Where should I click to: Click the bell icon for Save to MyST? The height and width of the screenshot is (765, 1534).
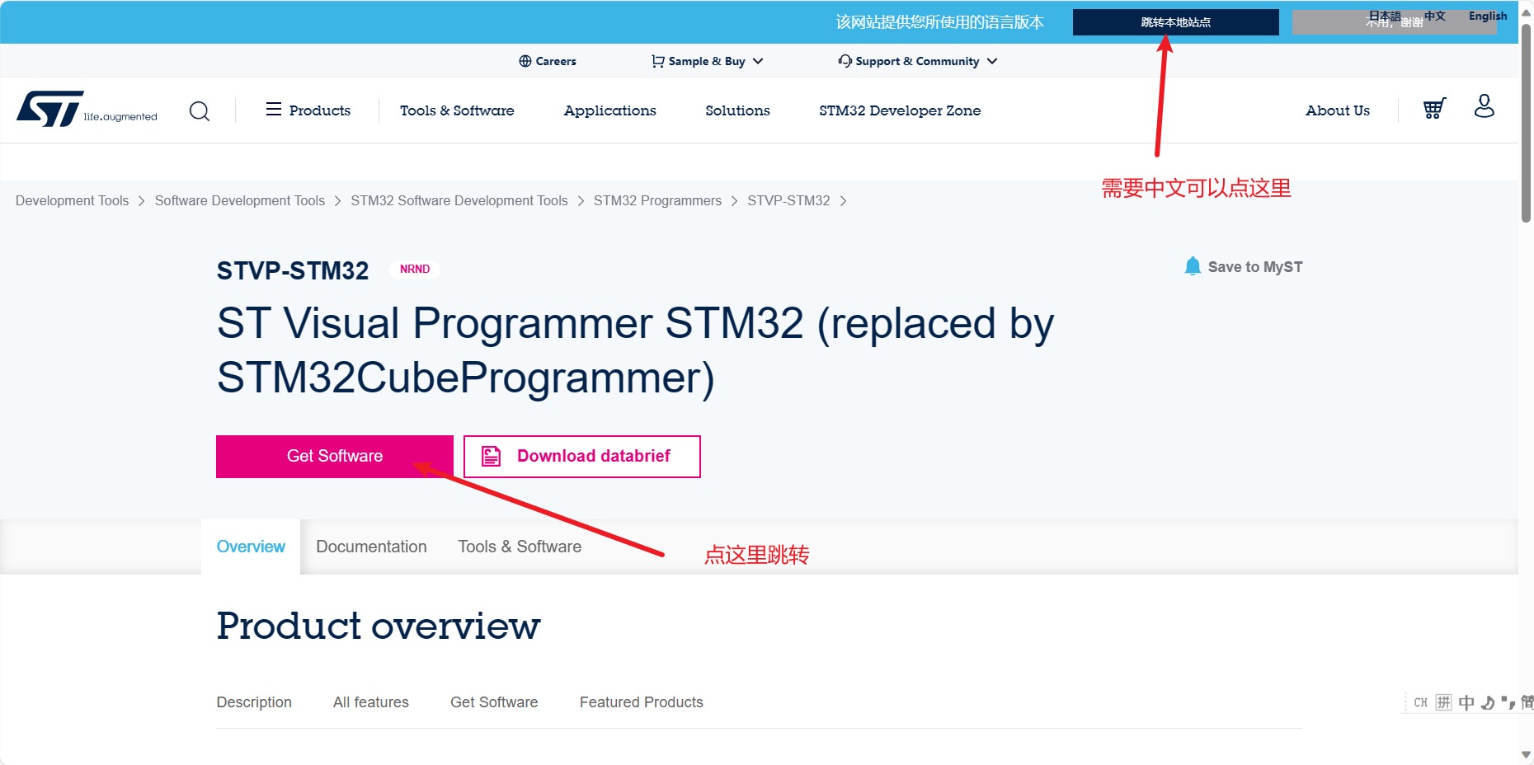1193,266
